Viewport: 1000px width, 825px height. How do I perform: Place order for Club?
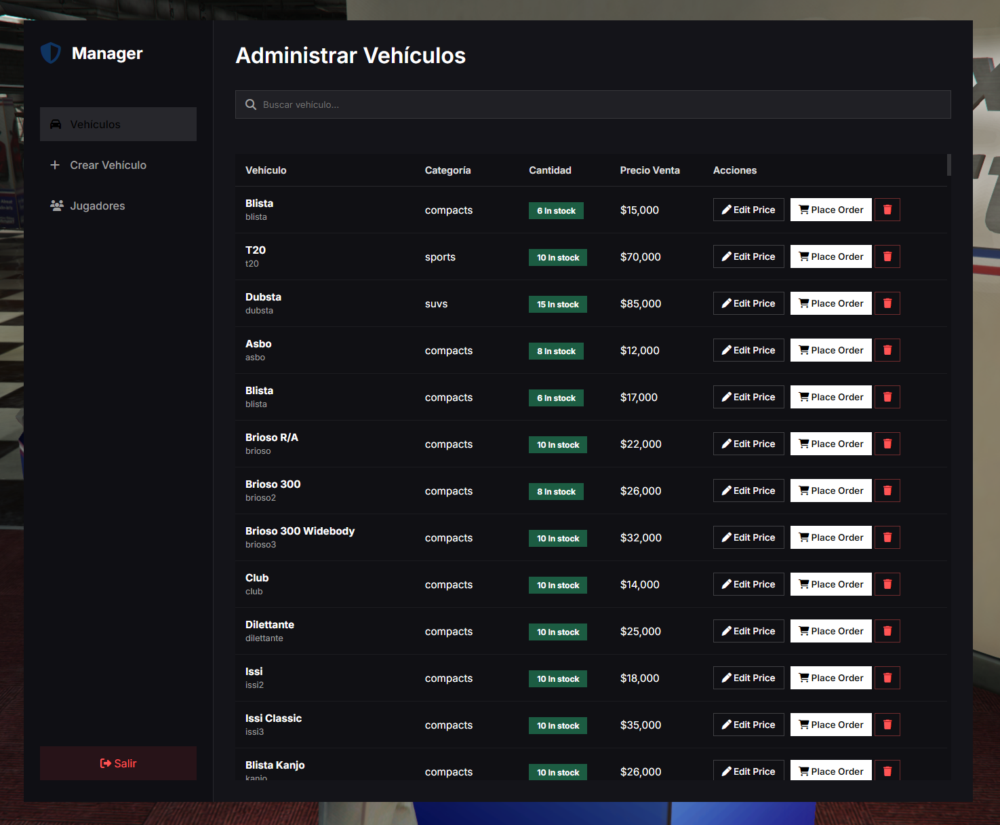(831, 584)
